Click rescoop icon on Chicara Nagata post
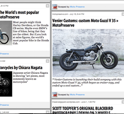Image resolution: width=124 pixels, height=114 pixels. 48,61
